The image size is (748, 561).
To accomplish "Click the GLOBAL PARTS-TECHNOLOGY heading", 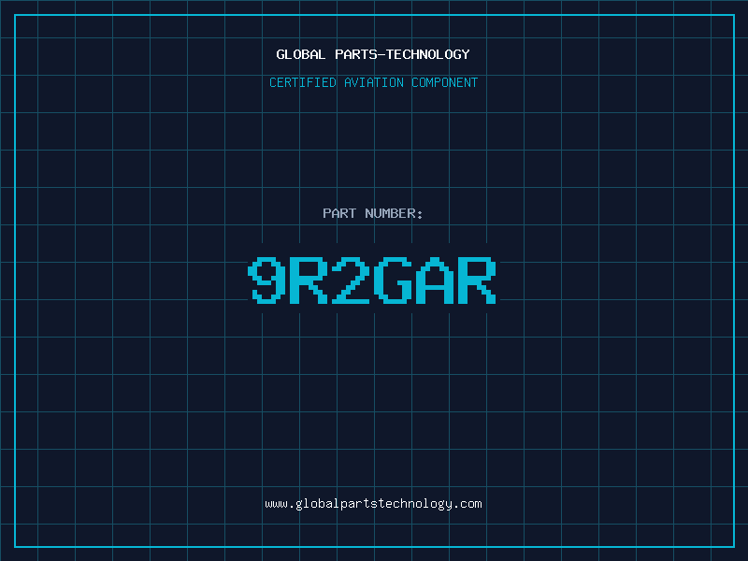I will 373,54.
